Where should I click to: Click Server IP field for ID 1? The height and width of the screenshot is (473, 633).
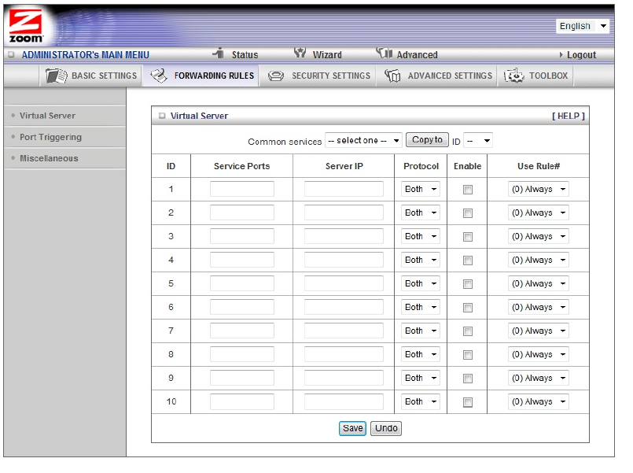point(344,189)
